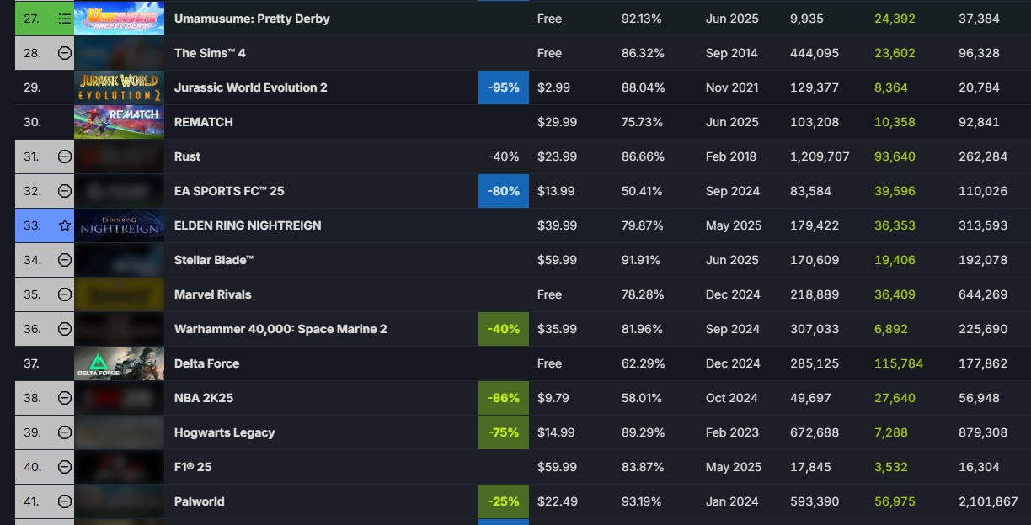Open the Delta Force thumbnail image
Viewport: 1031px width, 525px height.
click(x=119, y=363)
